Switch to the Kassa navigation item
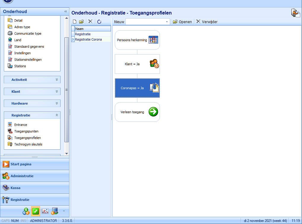Image resolution: width=302 pixels, height=224 pixels. (15, 188)
